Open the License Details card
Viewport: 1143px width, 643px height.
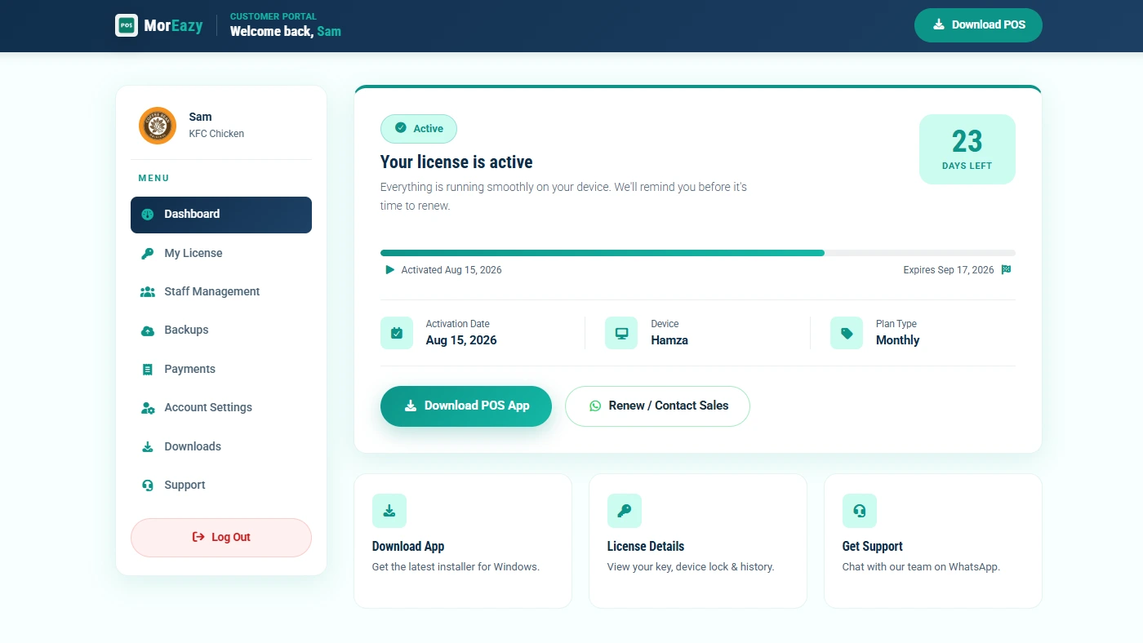coord(698,541)
